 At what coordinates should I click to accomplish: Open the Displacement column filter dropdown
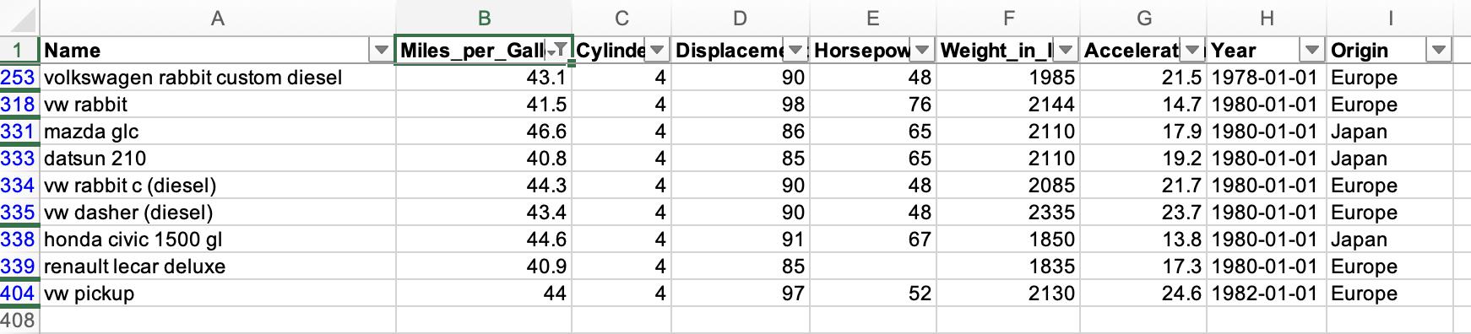[x=795, y=51]
